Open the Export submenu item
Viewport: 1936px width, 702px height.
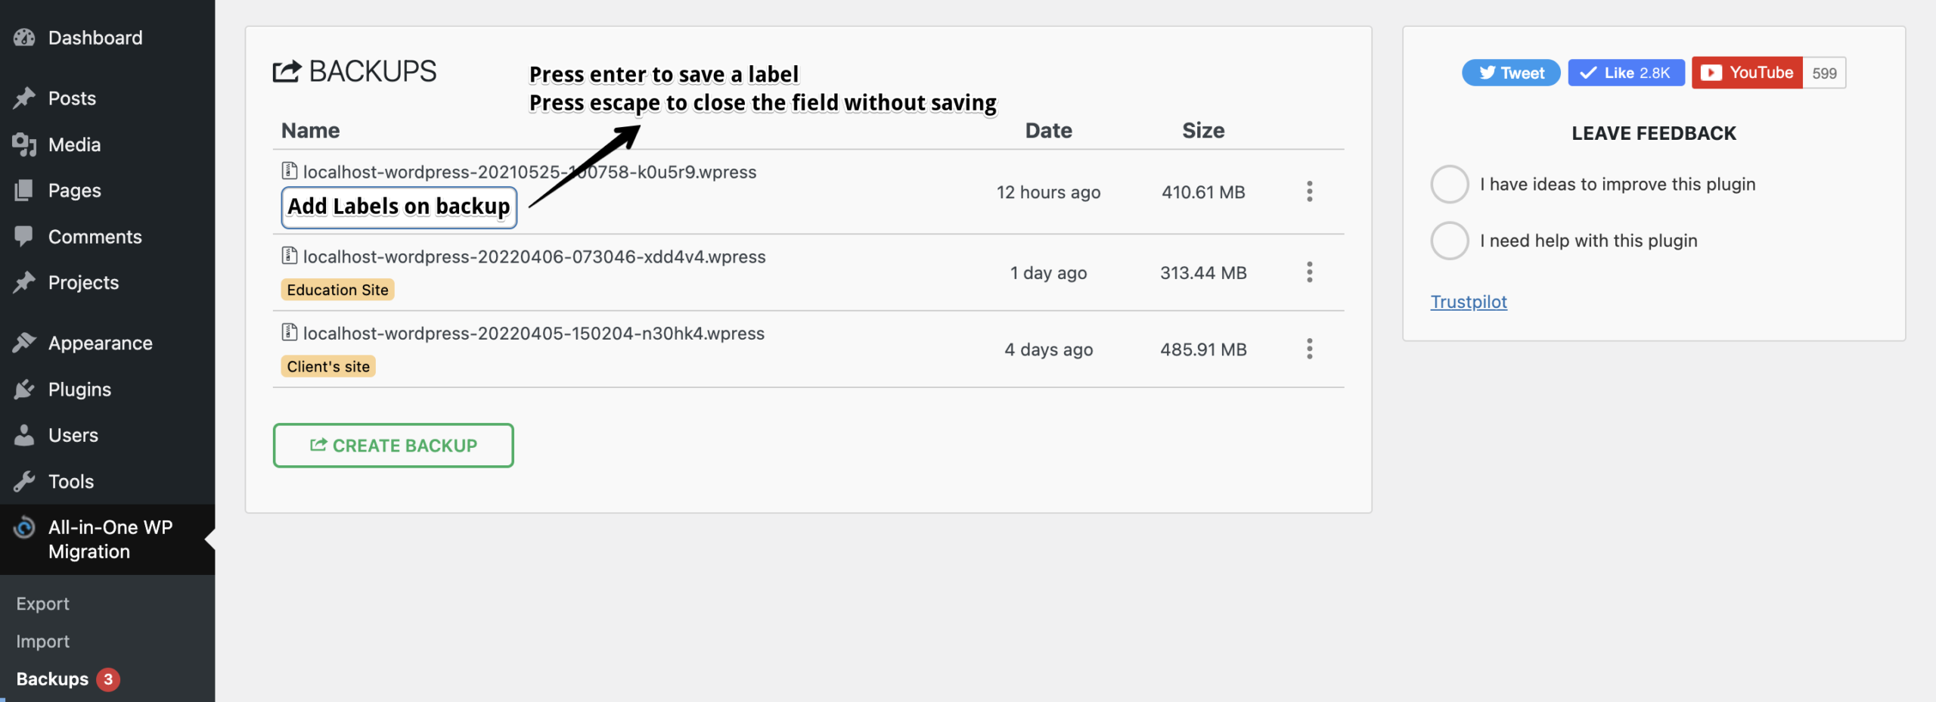point(43,604)
